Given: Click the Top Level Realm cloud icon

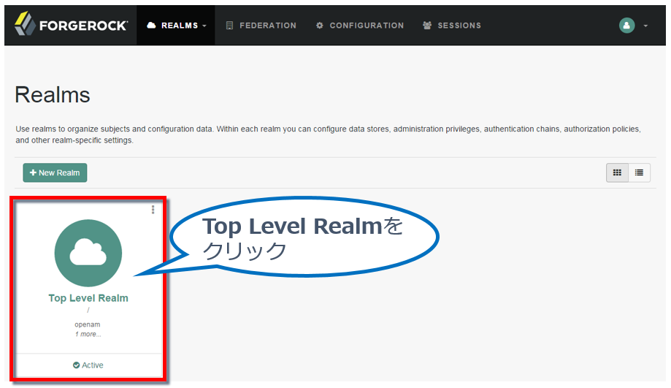Looking at the screenshot, I should (88, 253).
